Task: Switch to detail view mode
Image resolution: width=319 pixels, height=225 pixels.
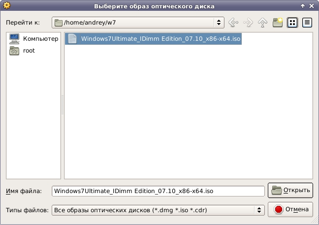Action: pyautogui.click(x=307, y=22)
